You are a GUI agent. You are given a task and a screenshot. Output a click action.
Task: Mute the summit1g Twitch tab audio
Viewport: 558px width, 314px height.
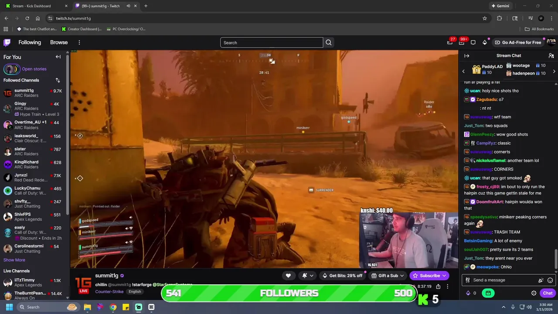[x=128, y=6]
